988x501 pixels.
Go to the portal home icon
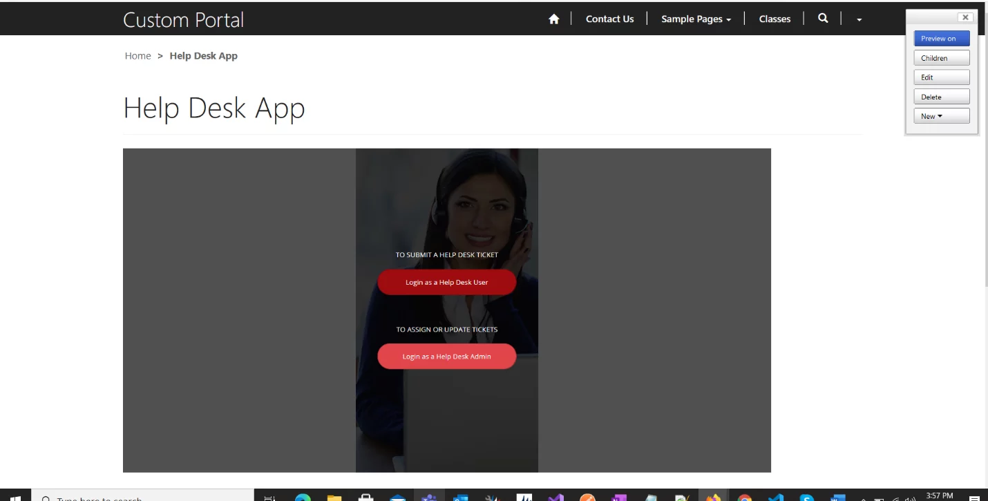[553, 19]
